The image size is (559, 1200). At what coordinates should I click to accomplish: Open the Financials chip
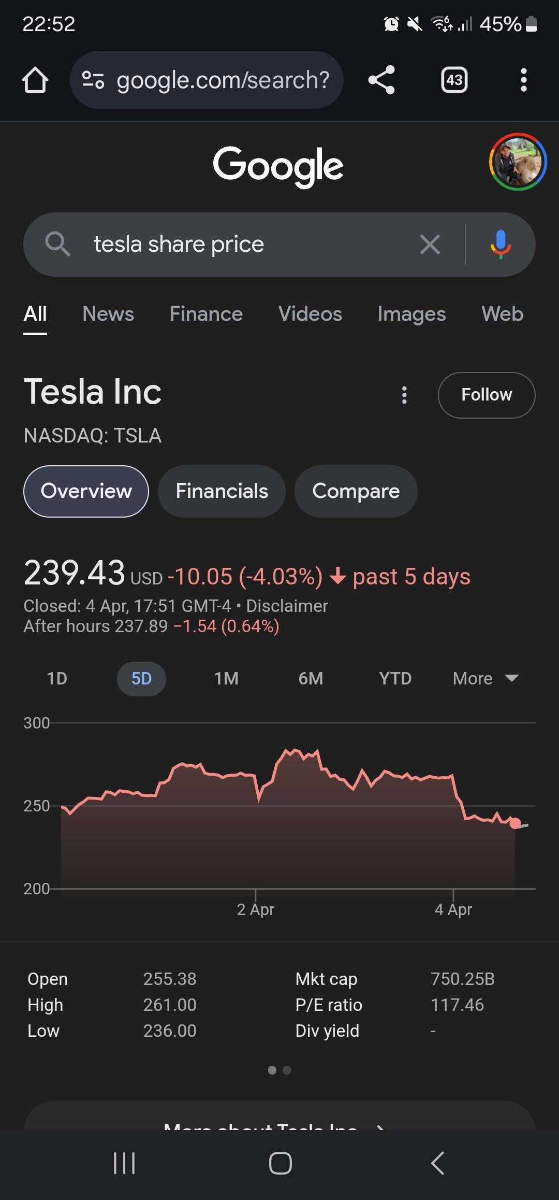[222, 491]
